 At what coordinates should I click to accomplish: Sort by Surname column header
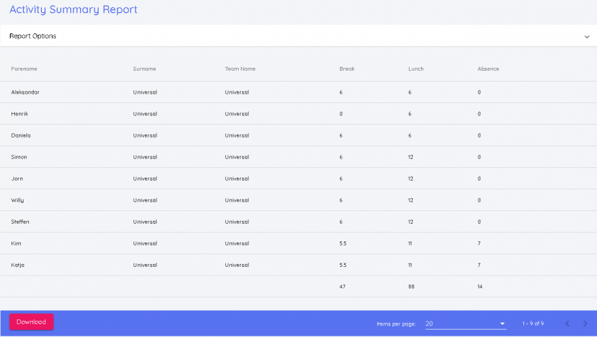144,69
